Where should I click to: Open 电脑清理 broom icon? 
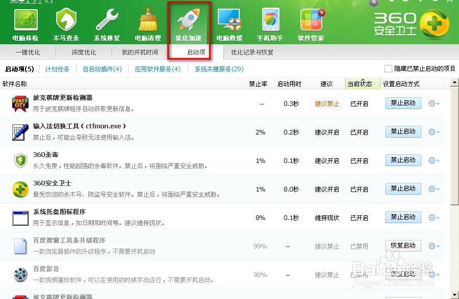[148, 20]
